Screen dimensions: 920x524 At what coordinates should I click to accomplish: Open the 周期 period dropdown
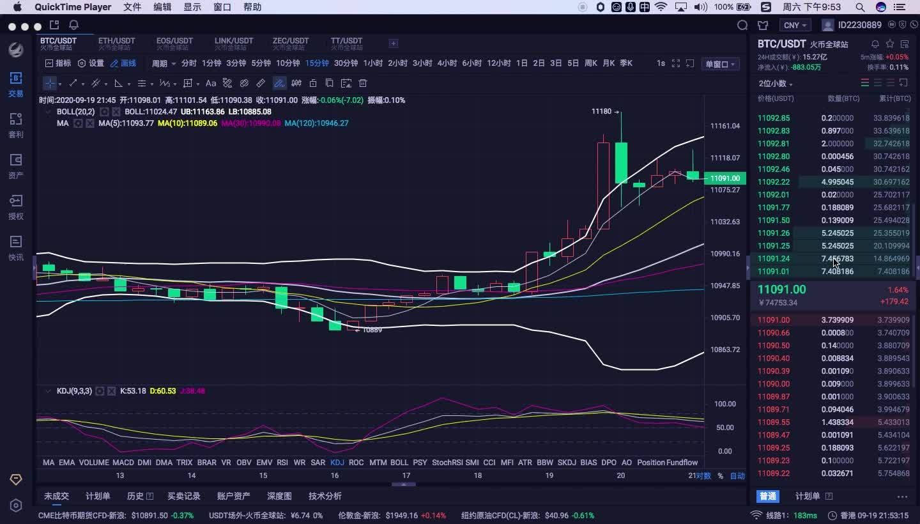164,63
